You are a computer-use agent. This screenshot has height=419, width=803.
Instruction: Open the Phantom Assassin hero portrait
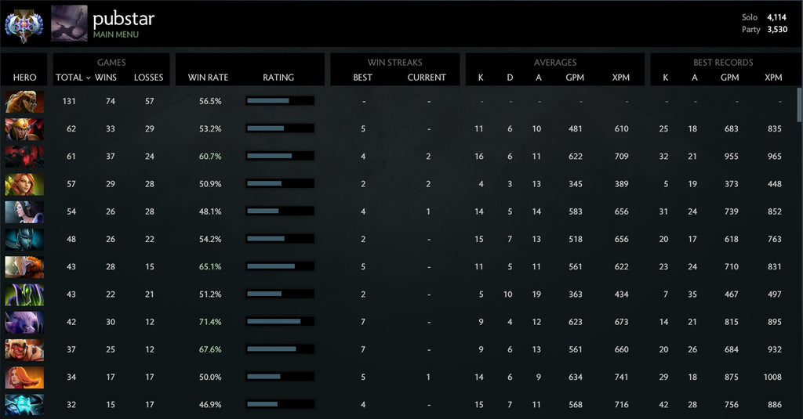(24, 239)
